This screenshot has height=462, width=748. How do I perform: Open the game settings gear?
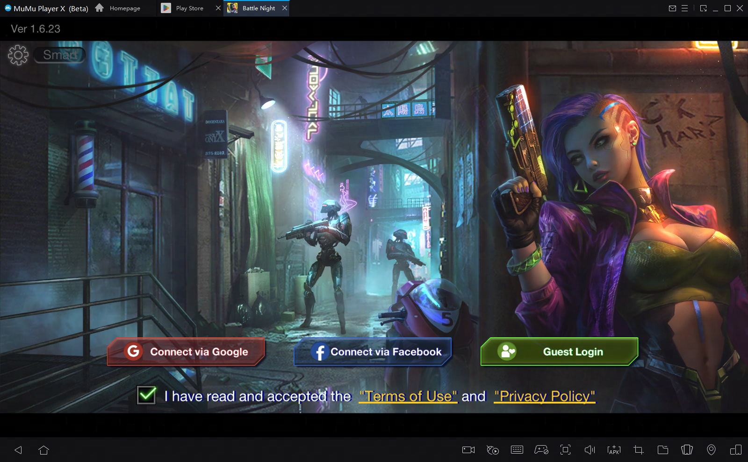click(x=18, y=55)
